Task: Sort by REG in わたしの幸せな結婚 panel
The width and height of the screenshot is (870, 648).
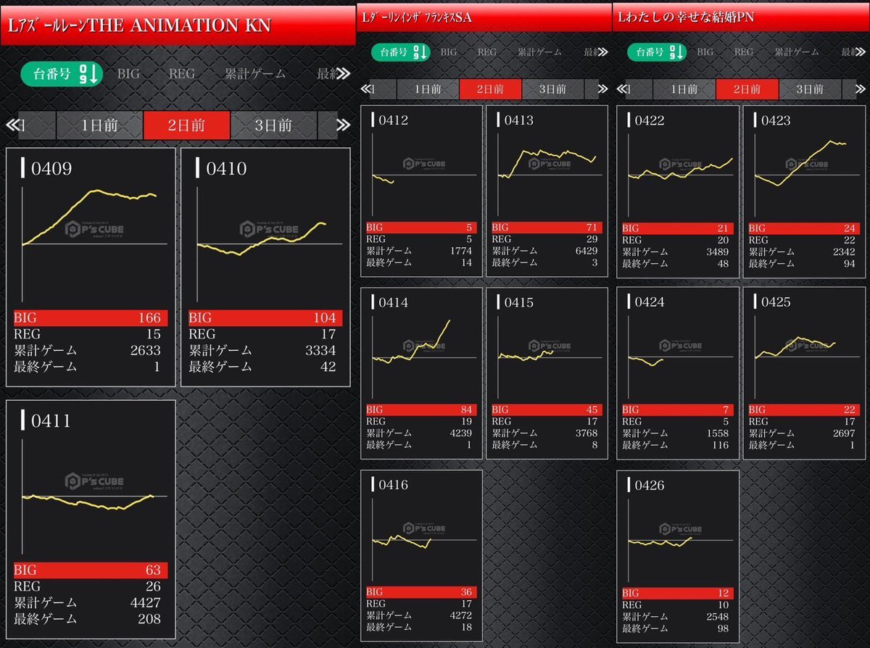Action: 744,52
